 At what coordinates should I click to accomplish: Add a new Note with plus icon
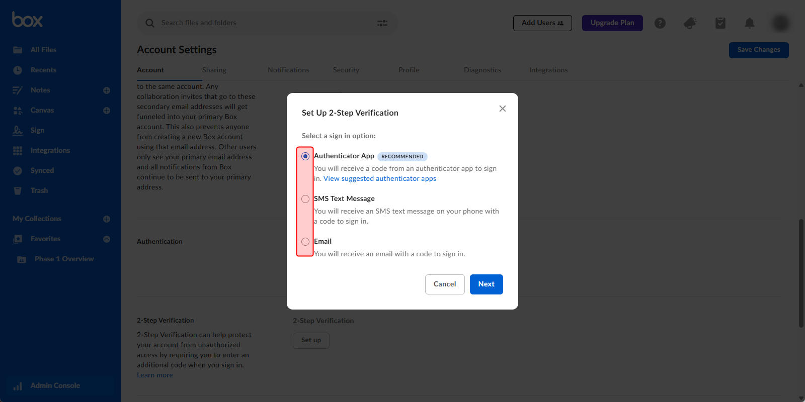[x=107, y=90]
